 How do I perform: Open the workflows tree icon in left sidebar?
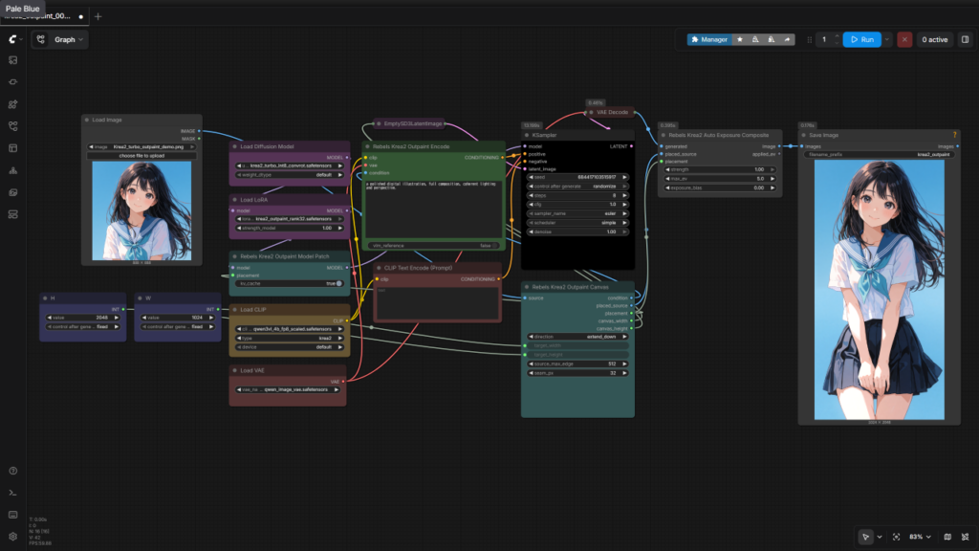coord(13,126)
